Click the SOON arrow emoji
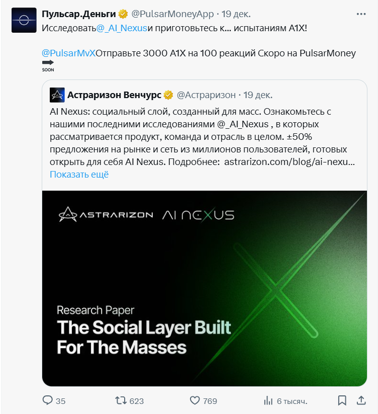378x414 pixels. (x=48, y=66)
